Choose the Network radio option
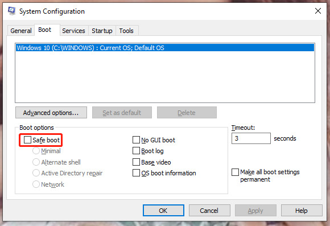This screenshot has height=226, width=330. pyautogui.click(x=36, y=184)
